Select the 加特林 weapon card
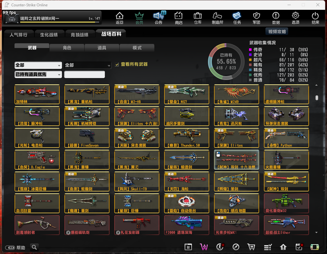 click(x=37, y=94)
